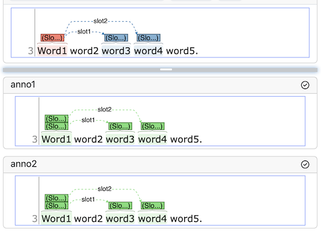Click word3 in the anno2 sentence
Screen dimensions: 321x232
click(x=120, y=219)
